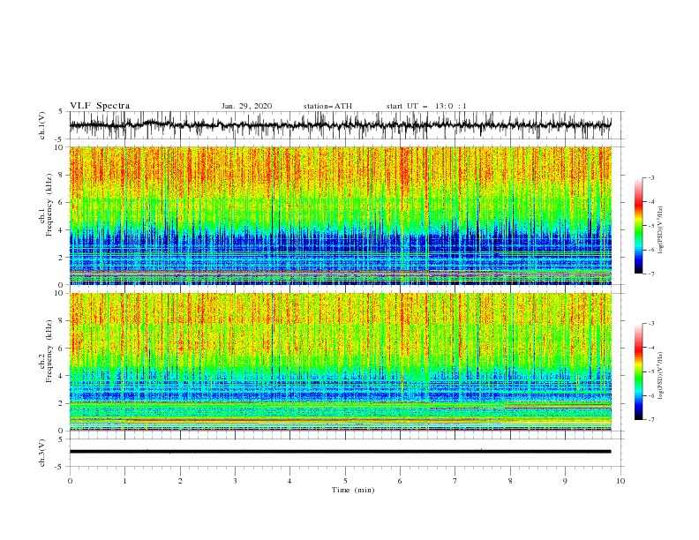Image resolution: width=699 pixels, height=540 pixels.
Task: Click the "VLF Spectra" title text
Action: click(x=100, y=106)
